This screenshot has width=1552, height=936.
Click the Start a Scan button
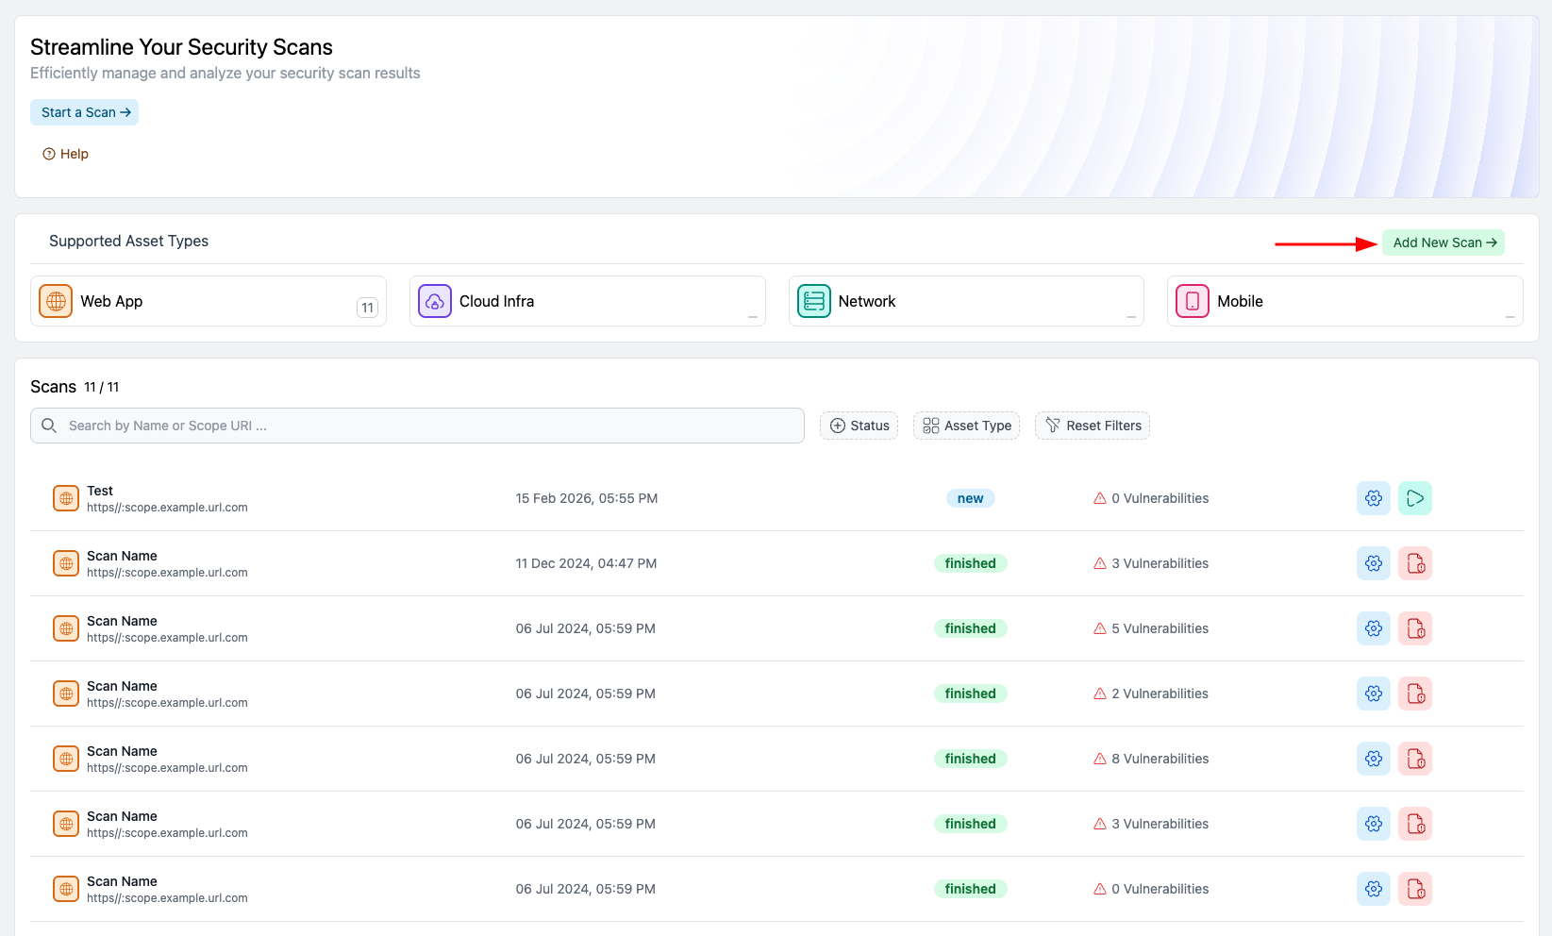point(85,112)
